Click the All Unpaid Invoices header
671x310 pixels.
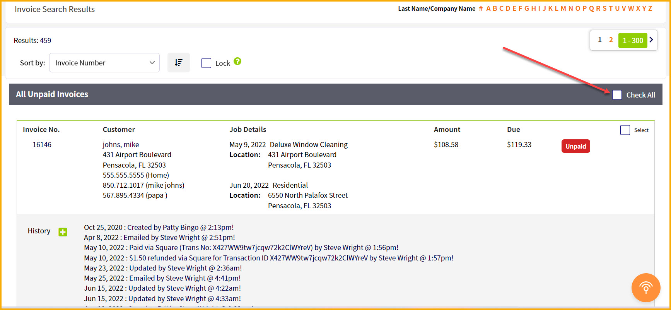click(52, 94)
